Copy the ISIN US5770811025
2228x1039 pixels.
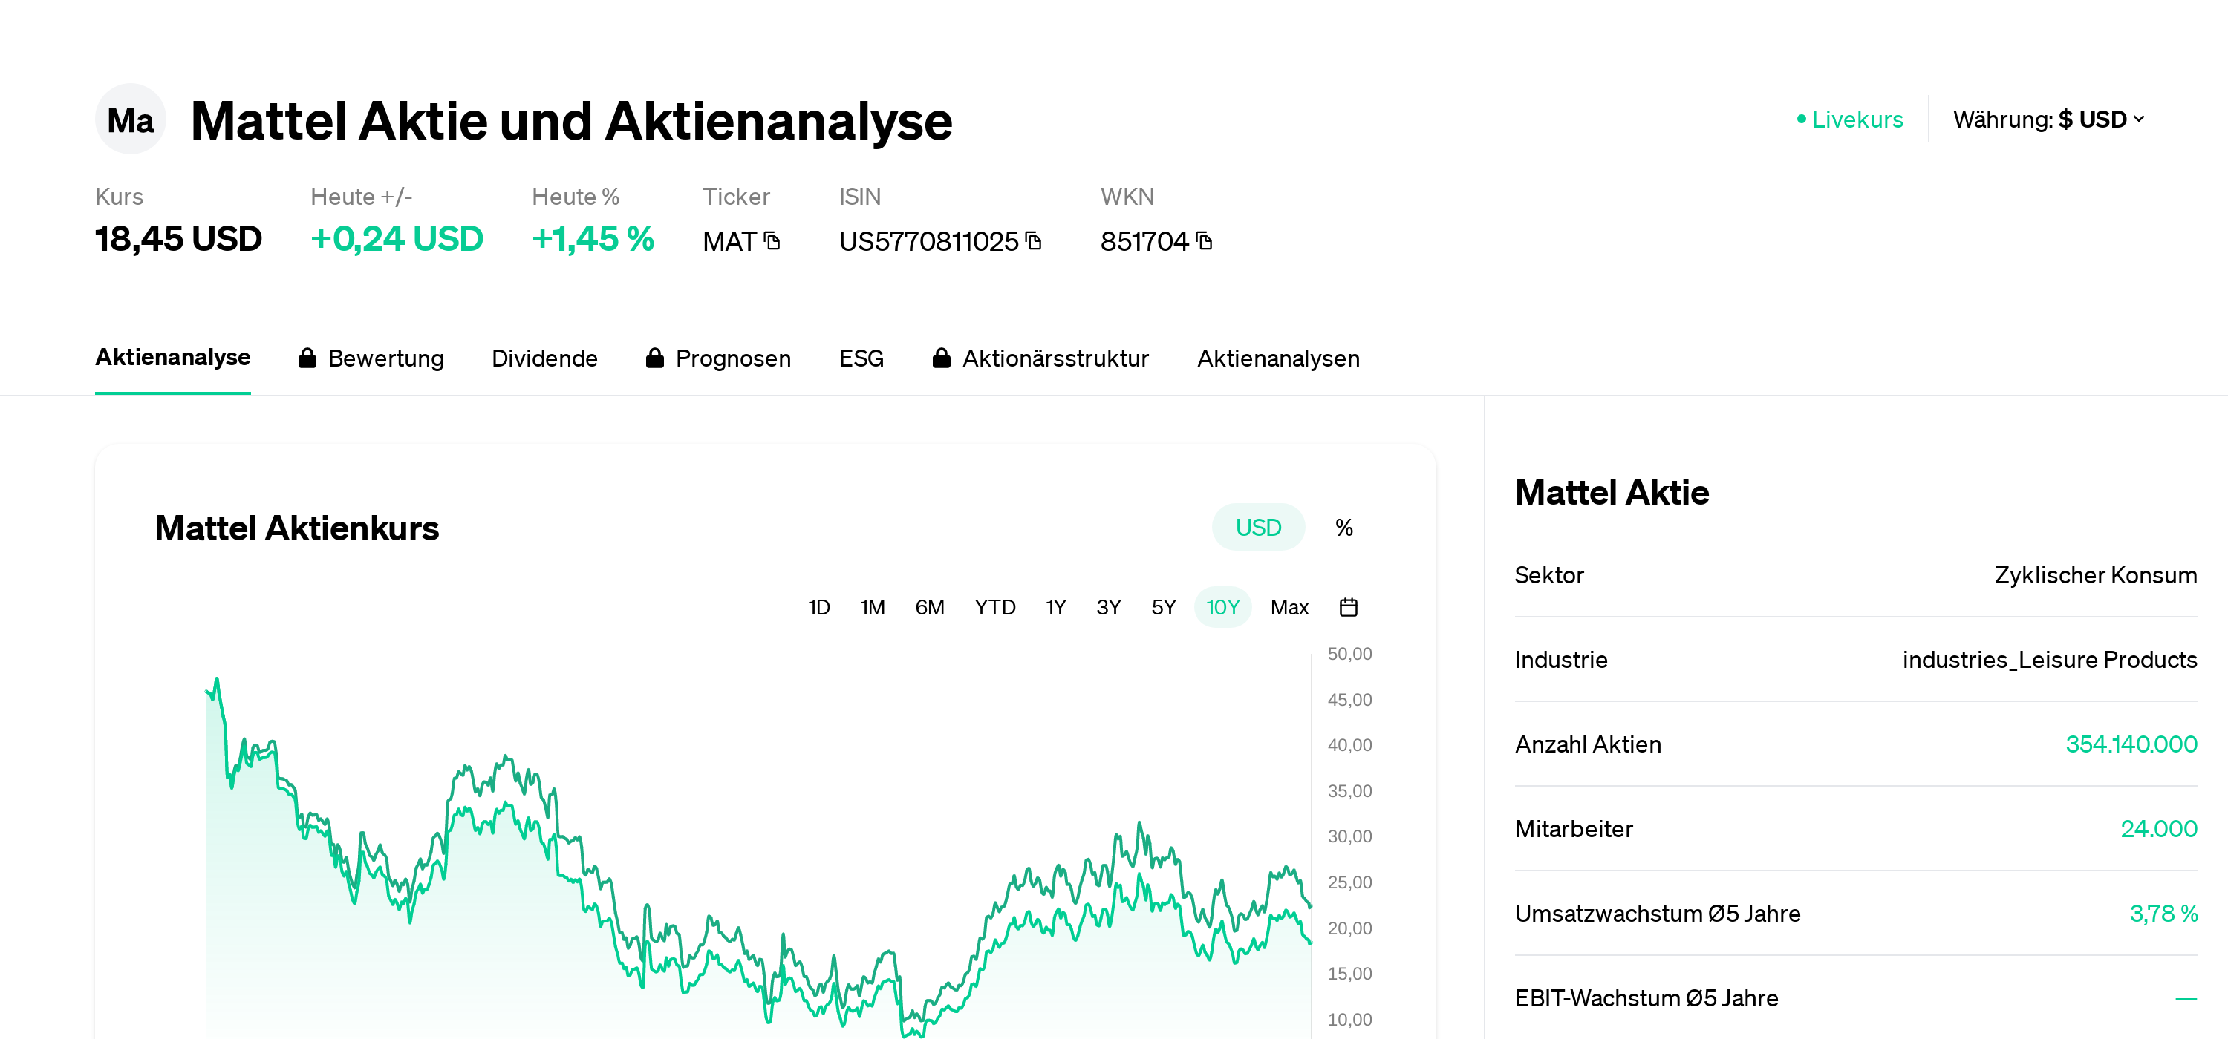pyautogui.click(x=1033, y=242)
